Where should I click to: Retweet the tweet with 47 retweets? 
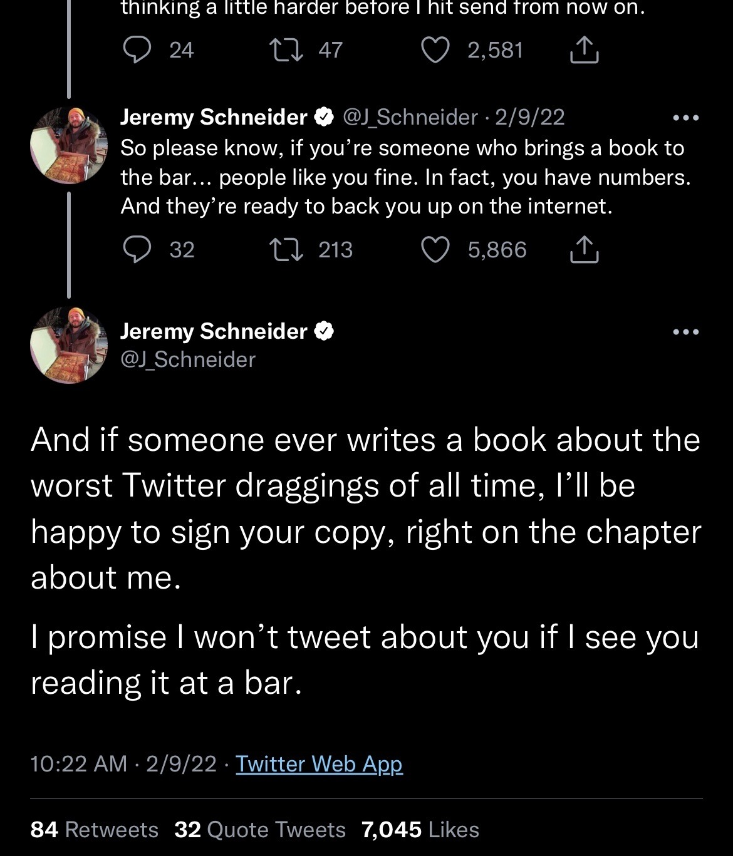click(x=286, y=50)
